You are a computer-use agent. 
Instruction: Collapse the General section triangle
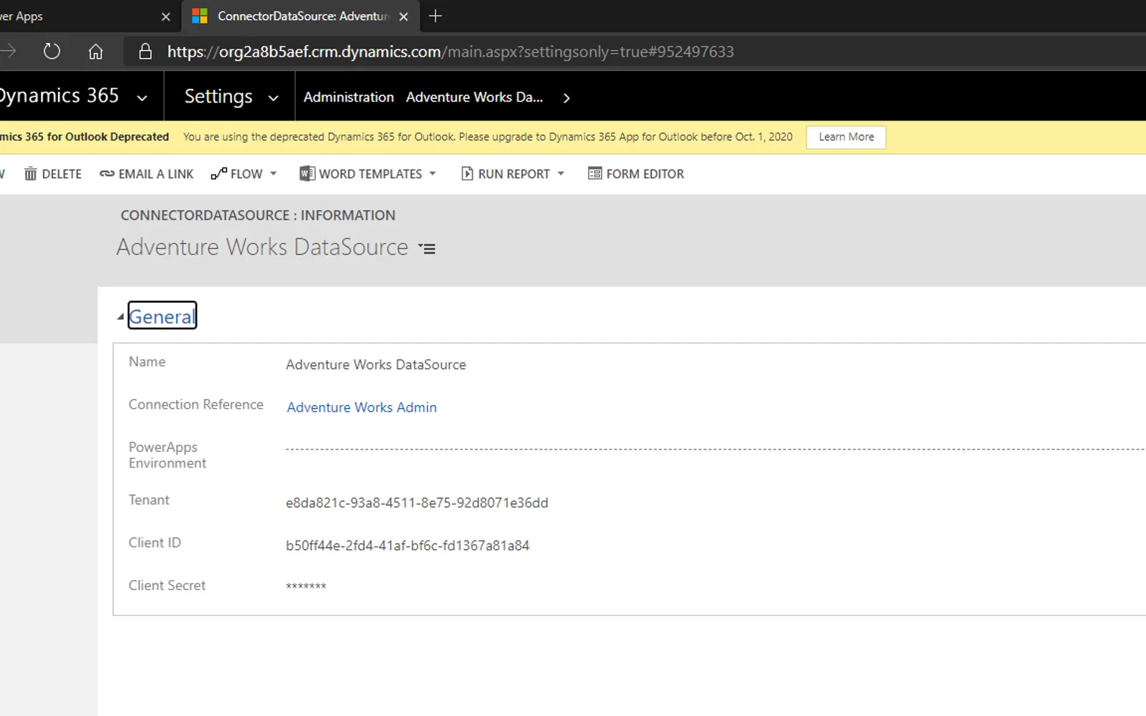[x=120, y=316]
